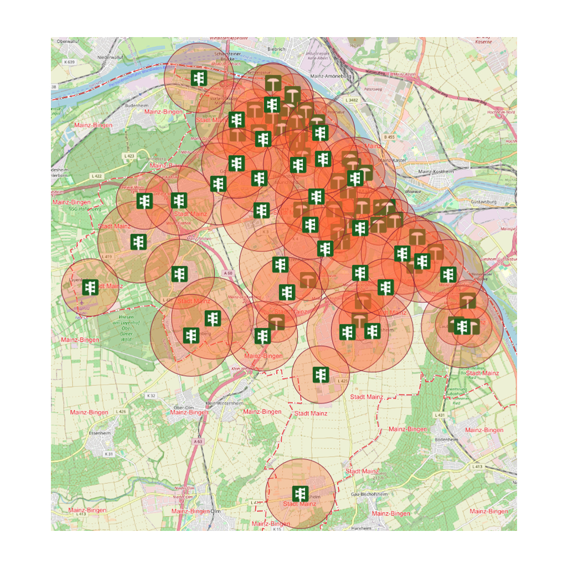Click the tree marker left of the Finthen marker pair
The height and width of the screenshot is (568, 568).
[144, 201]
